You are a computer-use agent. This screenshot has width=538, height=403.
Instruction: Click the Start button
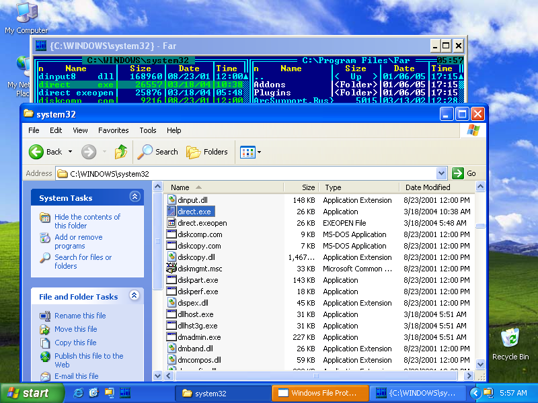click(x=32, y=393)
